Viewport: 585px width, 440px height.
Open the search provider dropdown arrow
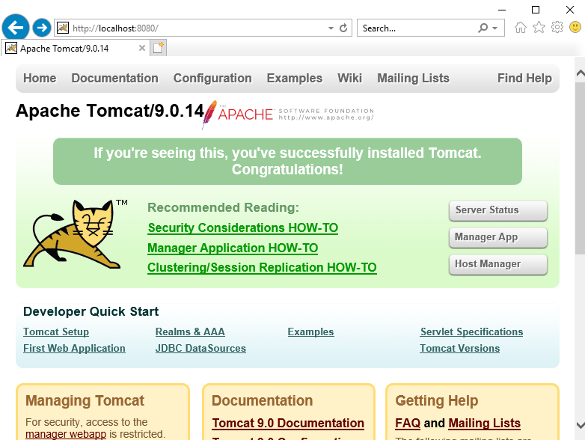tap(495, 28)
